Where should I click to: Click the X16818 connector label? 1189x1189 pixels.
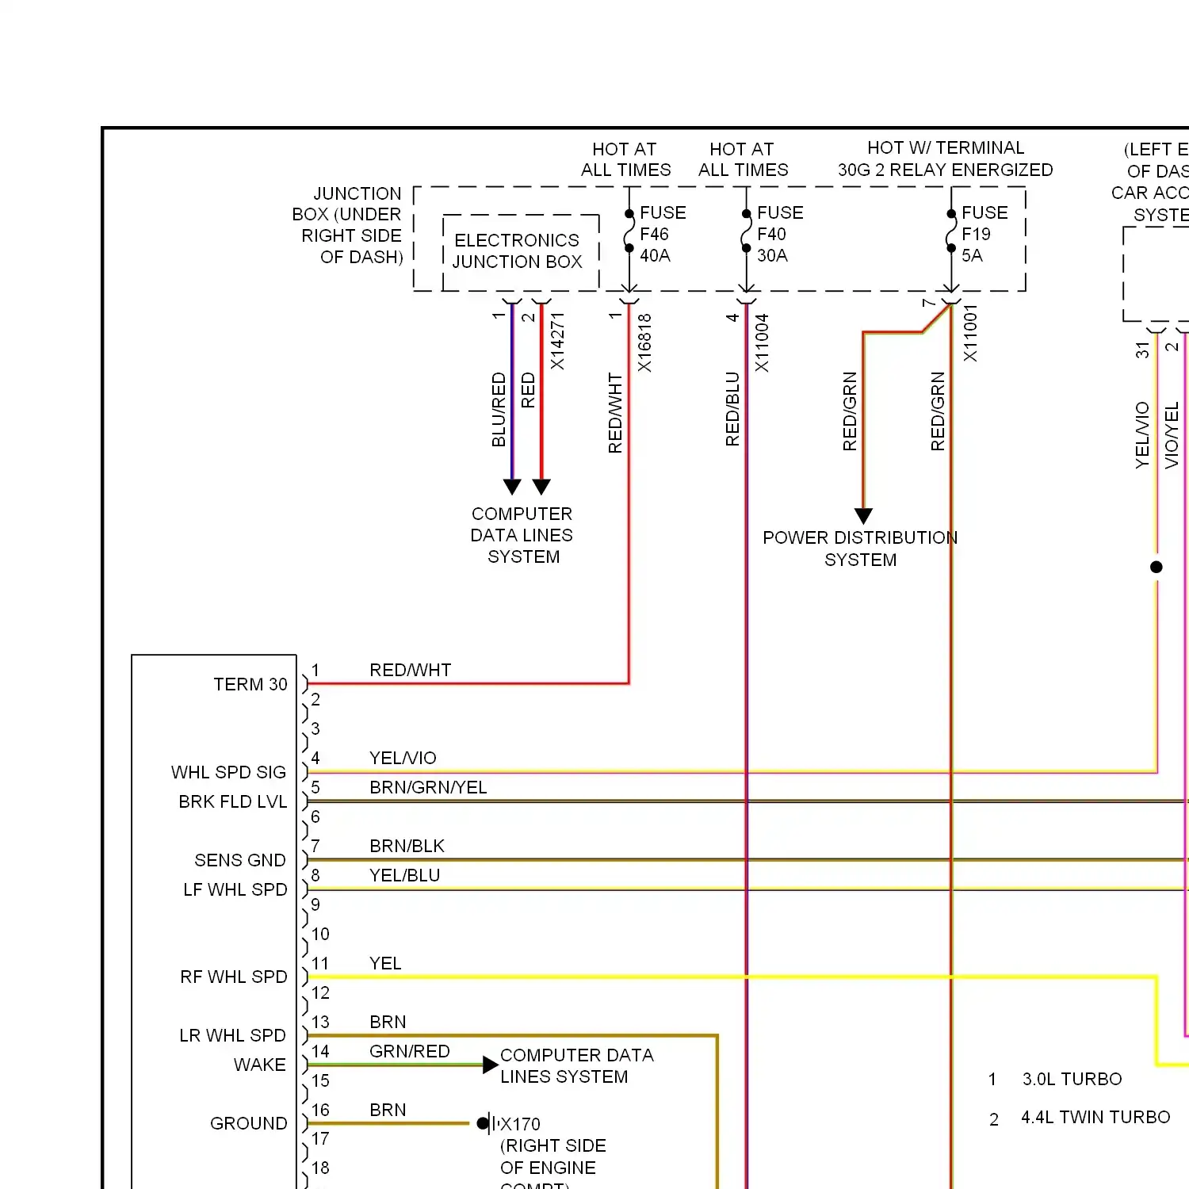click(x=644, y=342)
